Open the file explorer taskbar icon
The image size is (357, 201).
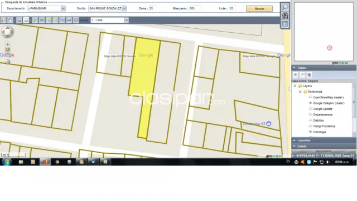21,162
